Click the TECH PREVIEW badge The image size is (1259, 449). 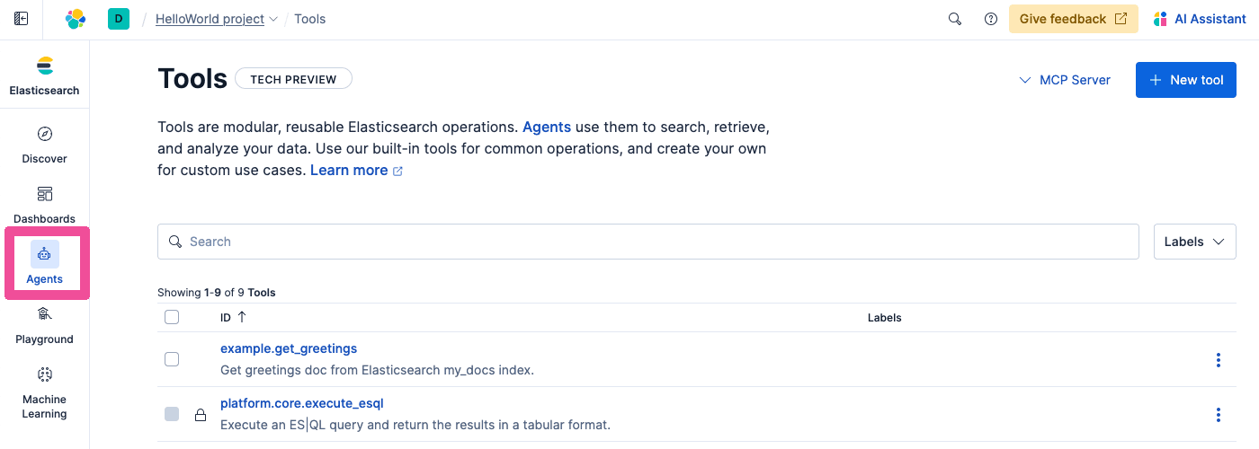[x=293, y=79]
